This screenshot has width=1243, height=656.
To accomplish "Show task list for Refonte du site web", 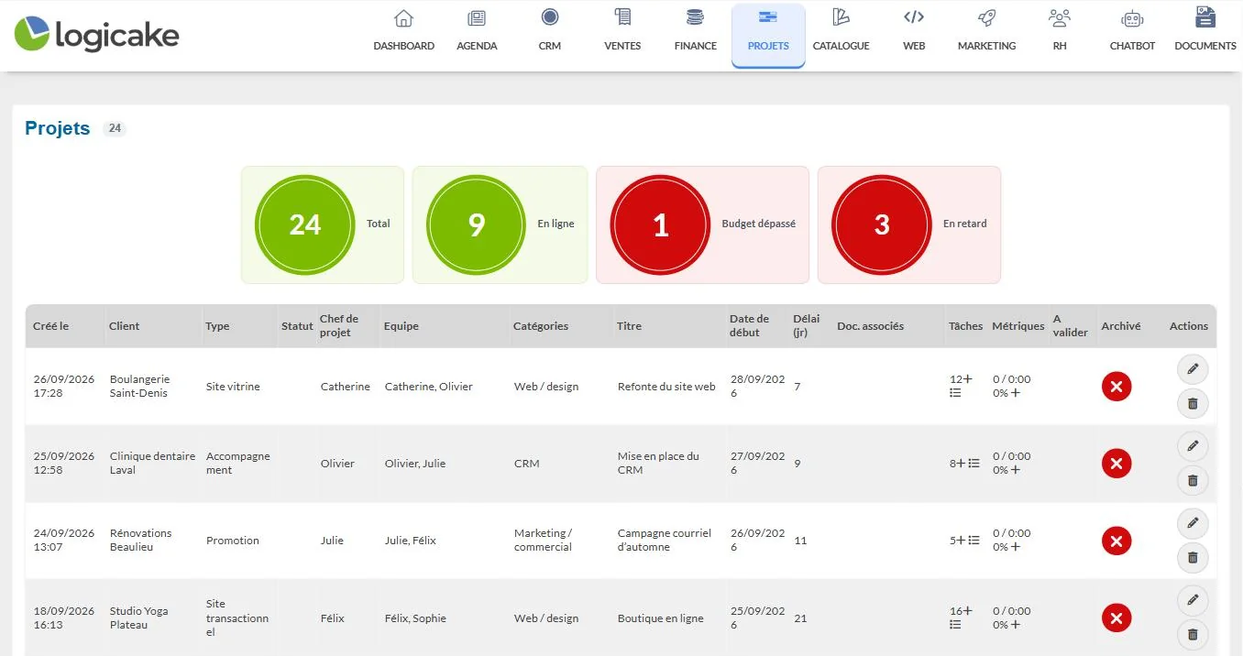I will pos(955,393).
